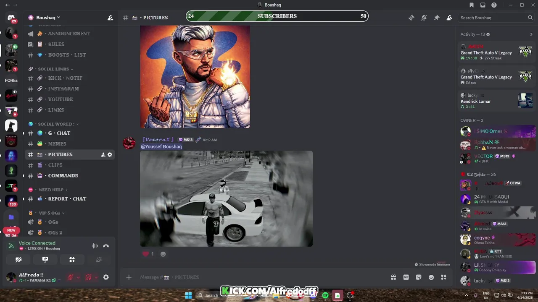The height and width of the screenshot is (302, 538).
Task: Open the Inbox icon
Action: 483,5
